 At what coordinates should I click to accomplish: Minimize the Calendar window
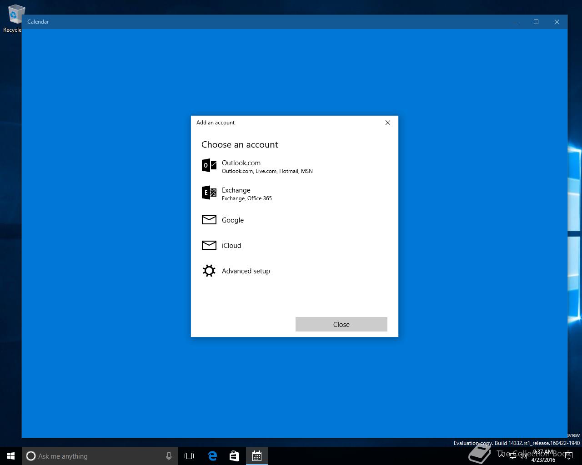(x=515, y=22)
